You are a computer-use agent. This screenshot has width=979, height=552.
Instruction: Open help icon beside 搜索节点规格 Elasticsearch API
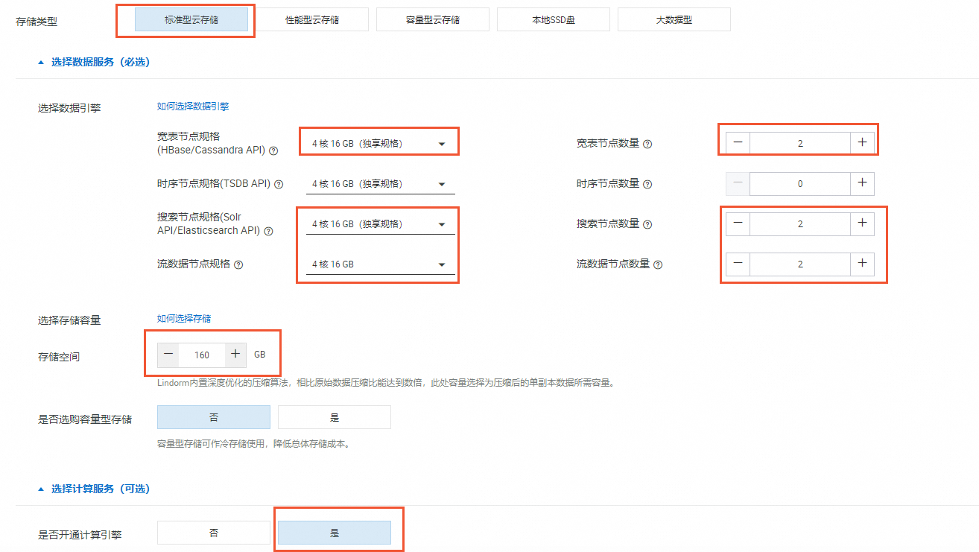[268, 231]
